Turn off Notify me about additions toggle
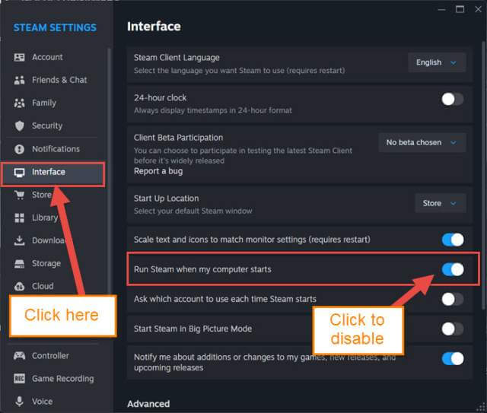This screenshot has height=413, width=487. tap(453, 359)
